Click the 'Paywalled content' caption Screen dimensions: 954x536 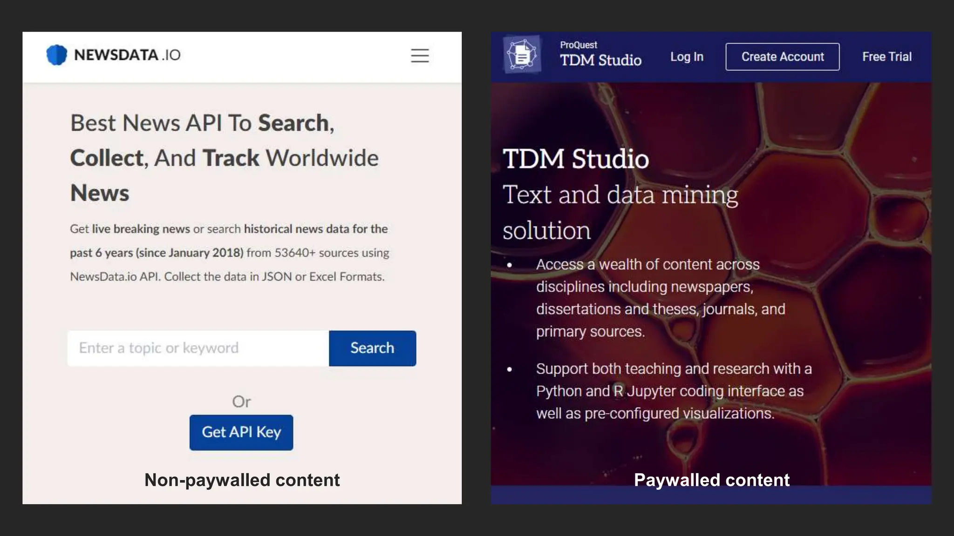(712, 480)
